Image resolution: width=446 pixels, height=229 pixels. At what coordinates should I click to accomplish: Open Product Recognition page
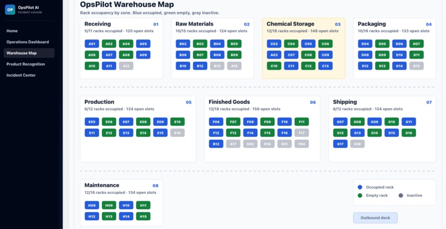(25, 64)
